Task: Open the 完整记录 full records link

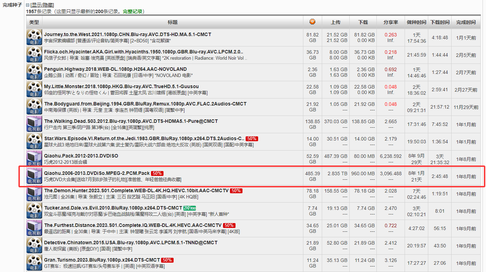Action: [133, 11]
